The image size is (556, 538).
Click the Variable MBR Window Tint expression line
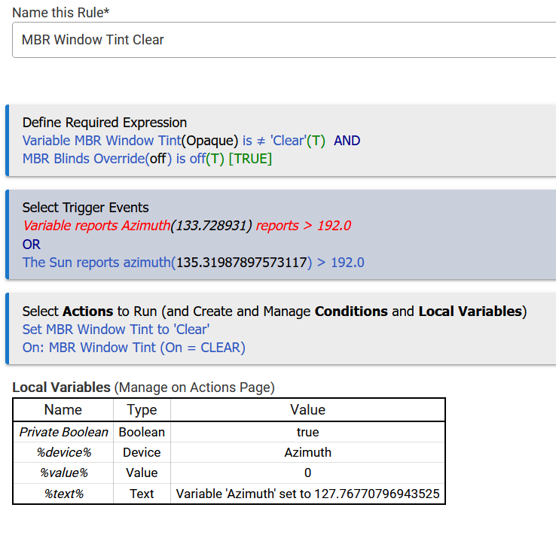[x=173, y=141]
